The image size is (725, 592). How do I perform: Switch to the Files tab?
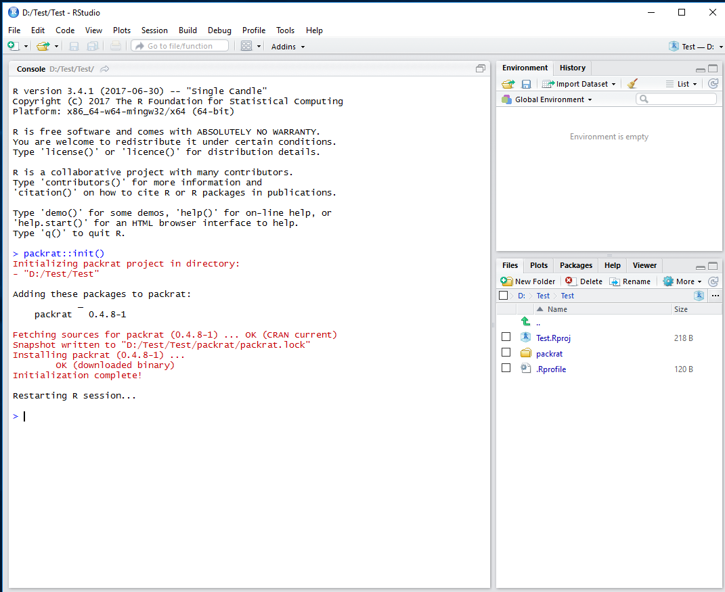tap(510, 265)
